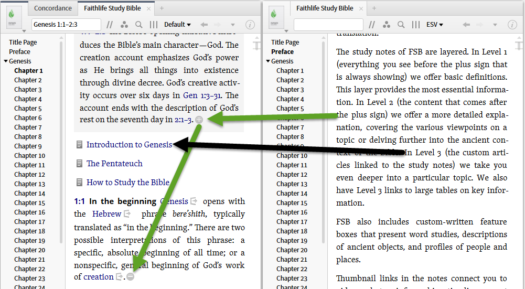The height and width of the screenshot is (289, 525).
Task: Click empty reference box in right panel
Action: click(x=328, y=25)
